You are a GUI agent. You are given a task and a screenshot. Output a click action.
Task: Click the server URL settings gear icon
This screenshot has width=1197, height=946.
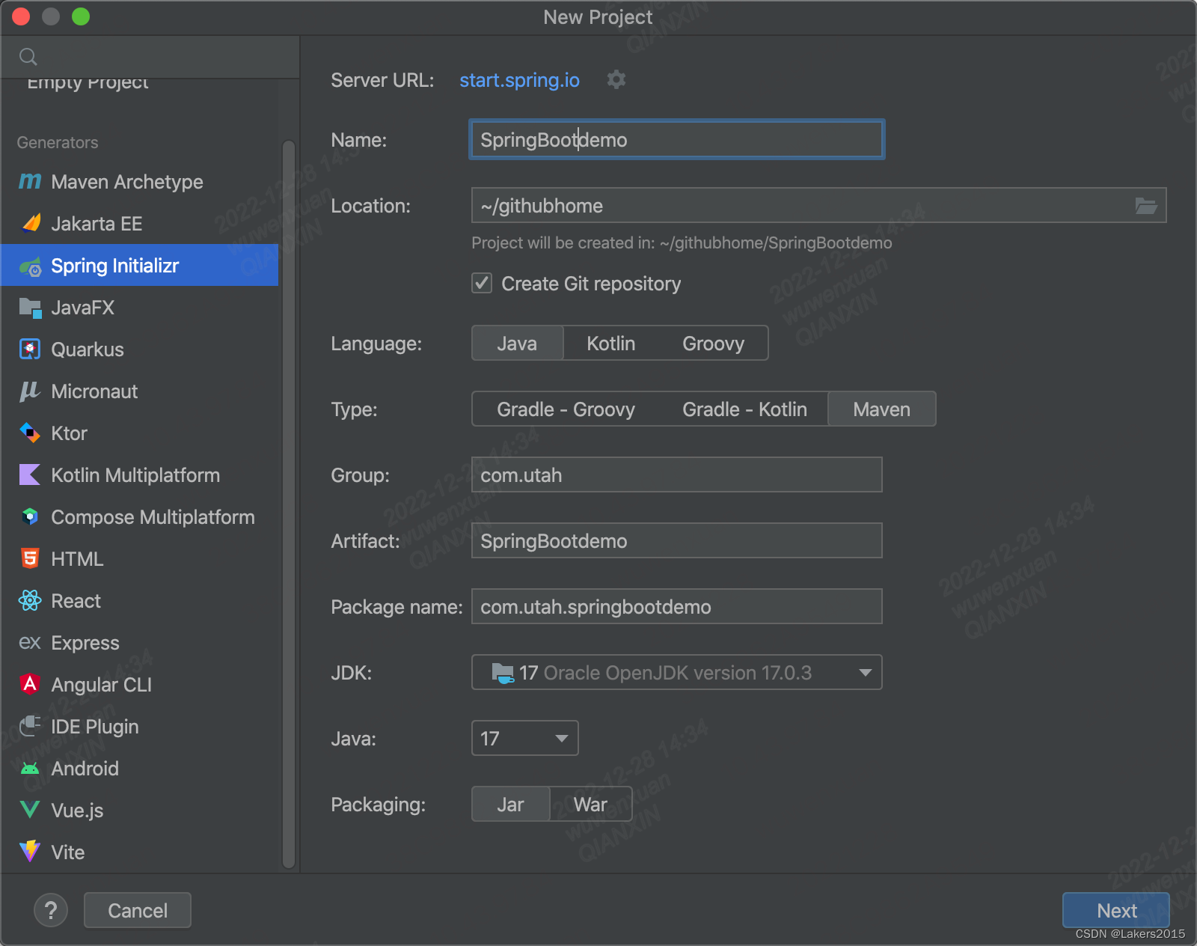coord(616,79)
